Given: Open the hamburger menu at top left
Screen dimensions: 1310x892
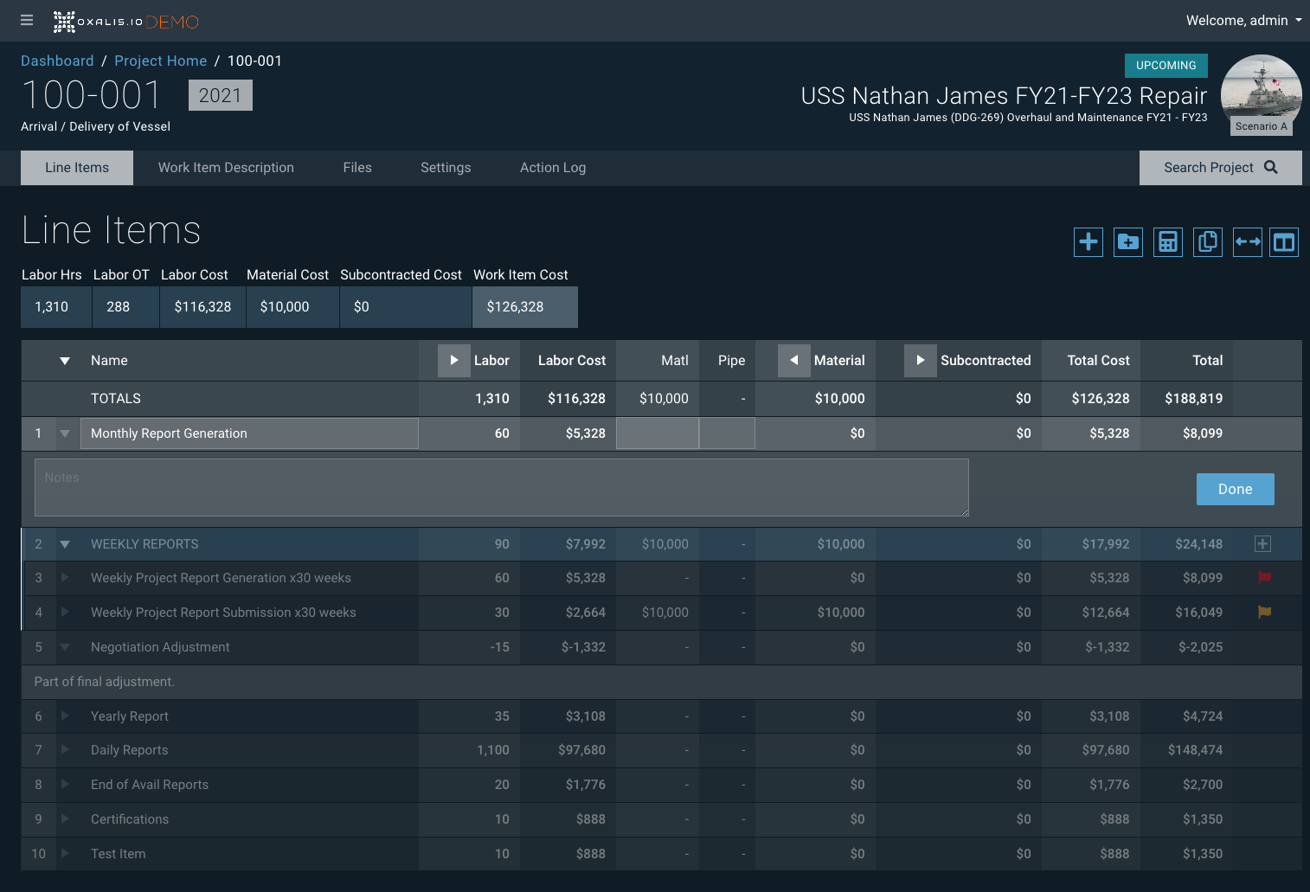Looking at the screenshot, I should [27, 20].
